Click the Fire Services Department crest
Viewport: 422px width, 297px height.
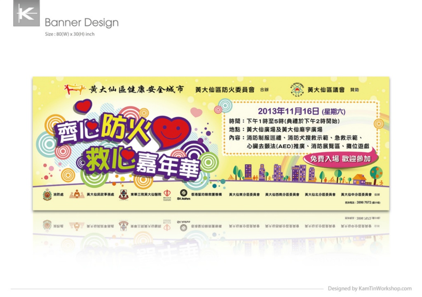click(47, 194)
